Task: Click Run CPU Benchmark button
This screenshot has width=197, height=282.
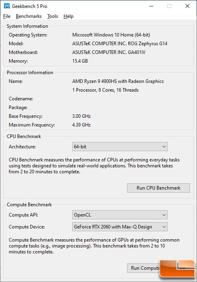Action: click(158, 188)
